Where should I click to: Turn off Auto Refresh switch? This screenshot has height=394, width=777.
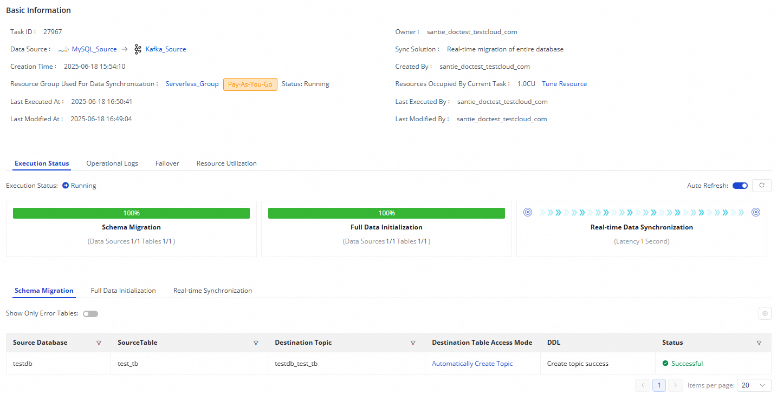[x=740, y=186]
